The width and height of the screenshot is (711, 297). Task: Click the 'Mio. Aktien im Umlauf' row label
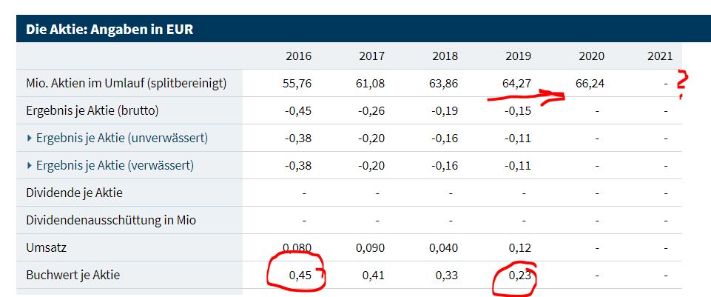click(x=126, y=84)
